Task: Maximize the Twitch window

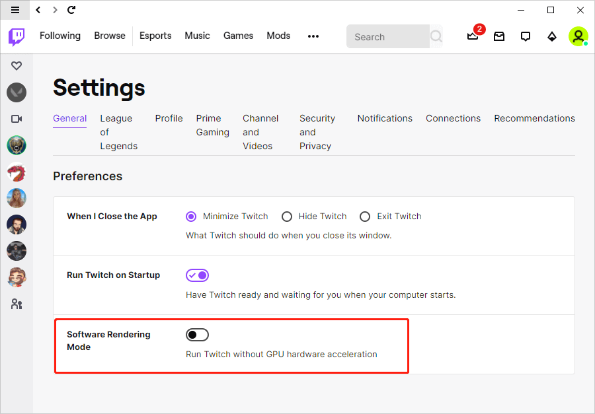Action: 551,11
